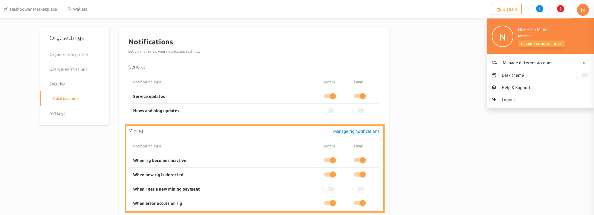Expand the Manage different account chevron
This screenshot has height=215, width=594.
[x=584, y=63]
